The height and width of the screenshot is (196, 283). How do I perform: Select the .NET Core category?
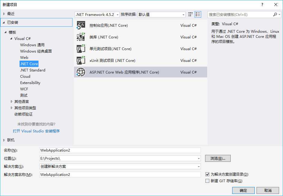coord(29,64)
